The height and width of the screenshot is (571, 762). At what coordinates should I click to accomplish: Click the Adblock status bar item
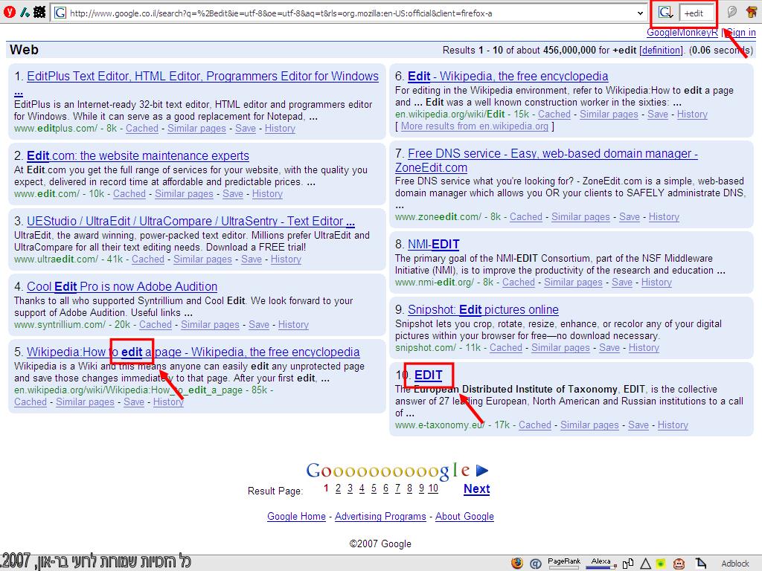pos(734,564)
